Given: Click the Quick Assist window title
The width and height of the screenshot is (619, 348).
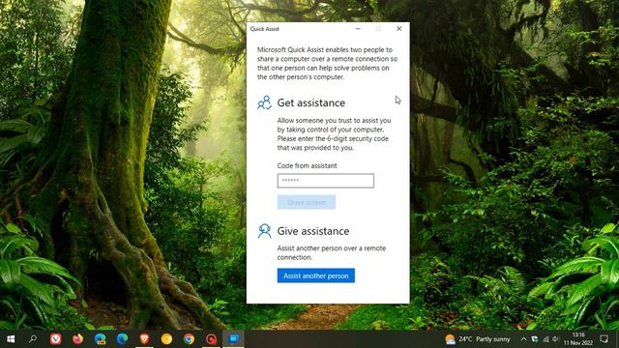Looking at the screenshot, I should click(x=264, y=29).
